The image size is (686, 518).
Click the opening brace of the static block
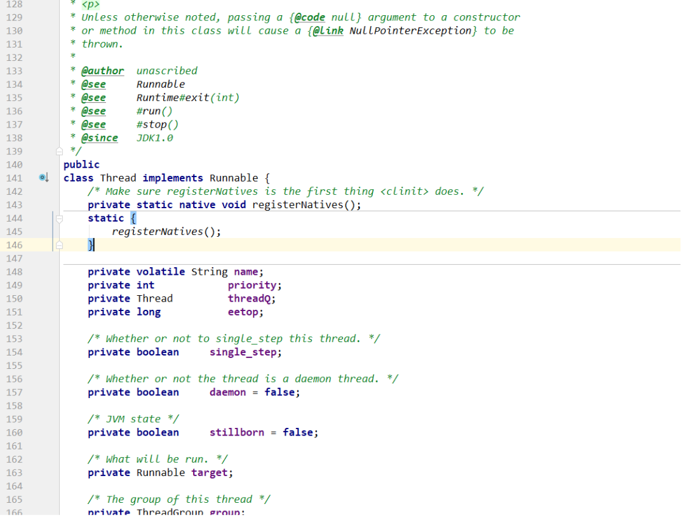point(133,218)
